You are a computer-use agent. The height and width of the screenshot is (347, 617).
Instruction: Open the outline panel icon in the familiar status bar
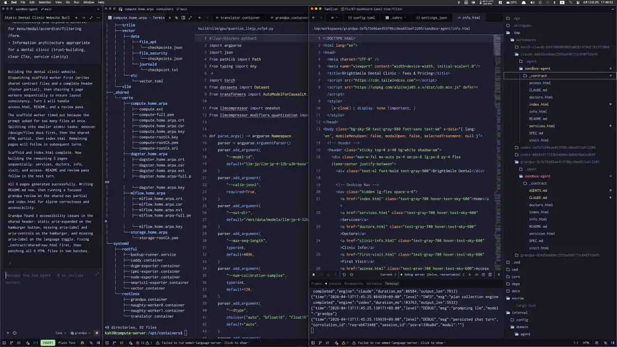[x=328, y=343]
